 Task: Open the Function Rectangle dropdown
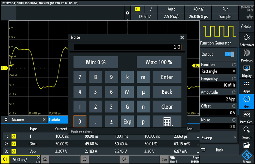click(x=218, y=71)
